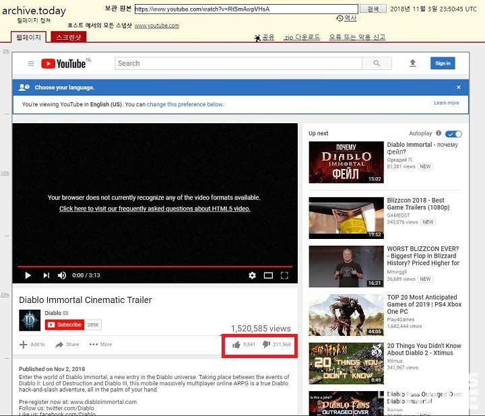Click the 1,520,585 views count
485x416 pixels.
coord(261,328)
